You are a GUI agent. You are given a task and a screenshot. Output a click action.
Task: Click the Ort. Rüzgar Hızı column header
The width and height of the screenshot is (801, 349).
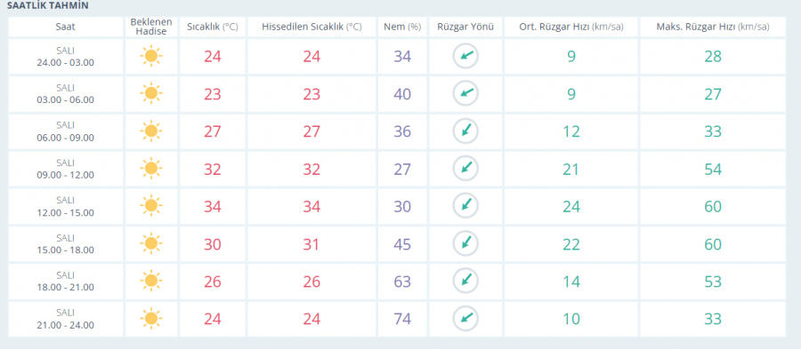(x=570, y=27)
